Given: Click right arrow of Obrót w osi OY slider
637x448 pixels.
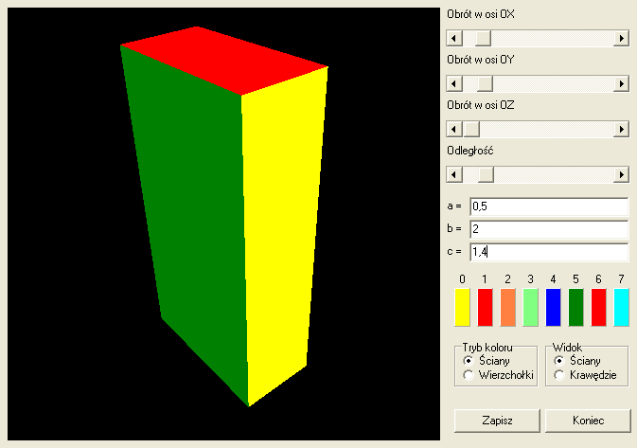Looking at the screenshot, I should pyautogui.click(x=622, y=83).
